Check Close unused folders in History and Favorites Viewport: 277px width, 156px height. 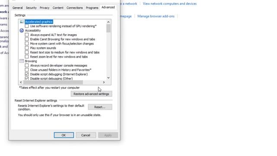point(27,70)
